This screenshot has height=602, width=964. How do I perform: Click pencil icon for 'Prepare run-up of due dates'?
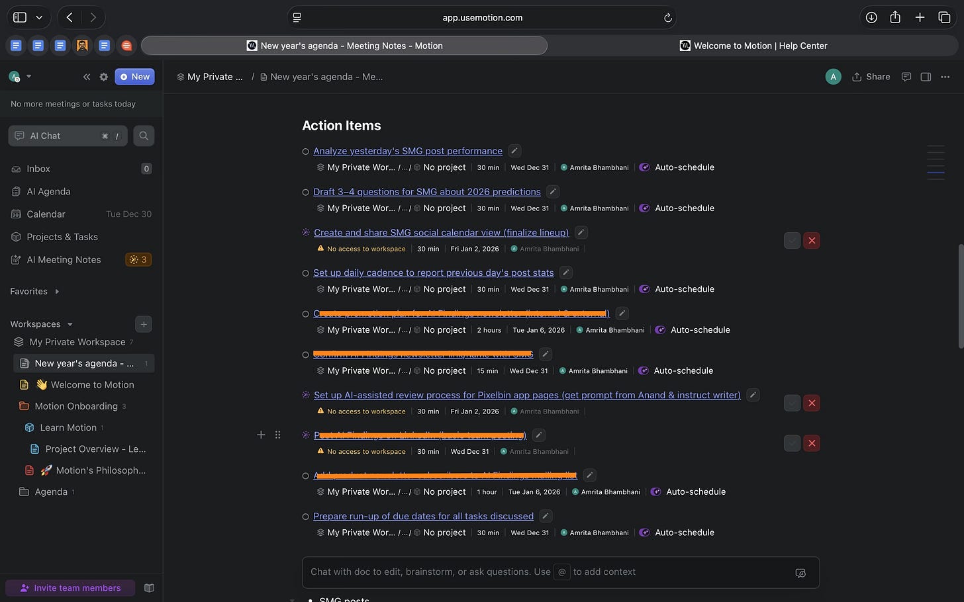coord(546,516)
